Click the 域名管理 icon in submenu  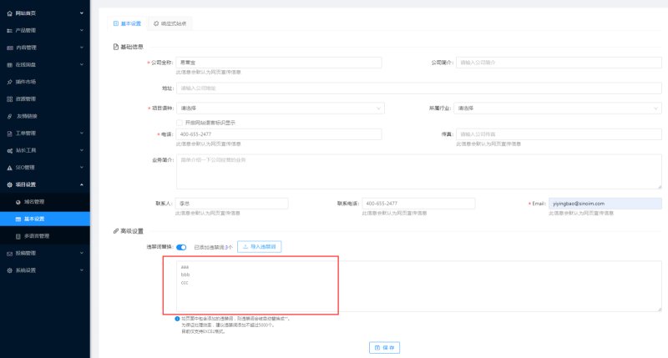pyautogui.click(x=18, y=201)
